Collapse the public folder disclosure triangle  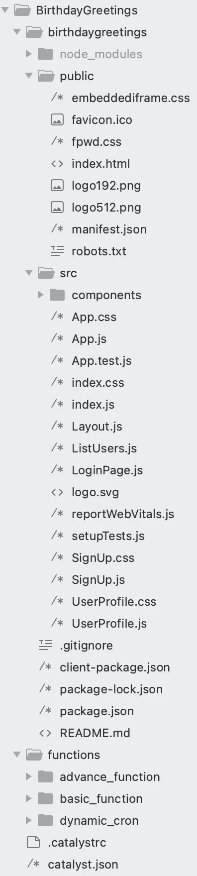coord(29,76)
